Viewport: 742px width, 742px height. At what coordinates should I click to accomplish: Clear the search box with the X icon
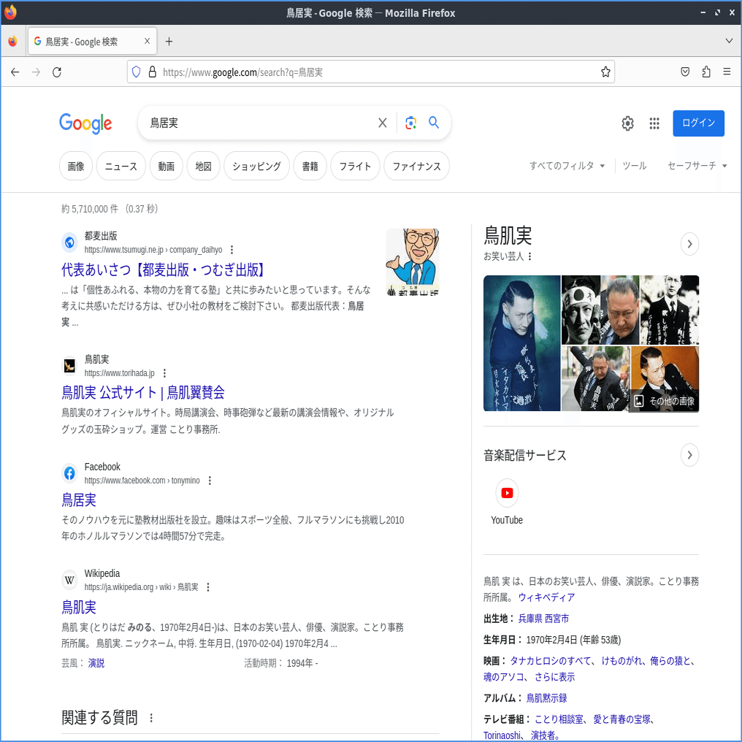[x=383, y=123]
